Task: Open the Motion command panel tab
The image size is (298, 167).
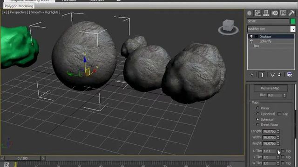Action: click(x=275, y=13)
